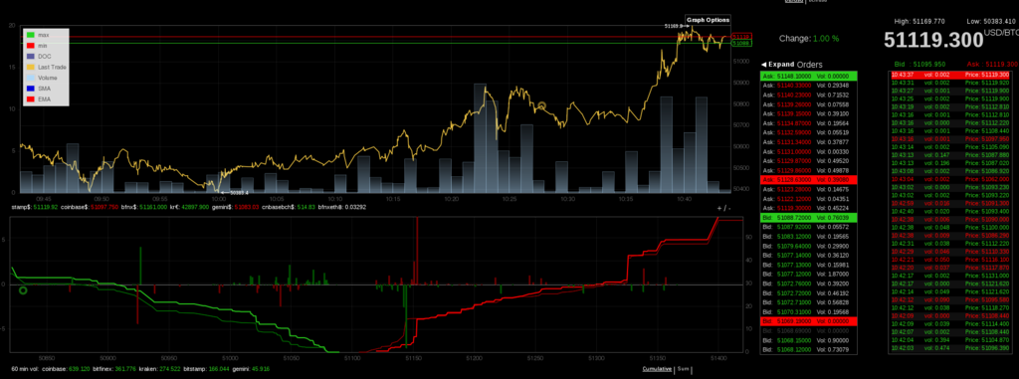Click the circle marker on price line
Image resolution: width=1019 pixels, height=379 pixels.
tap(542, 106)
